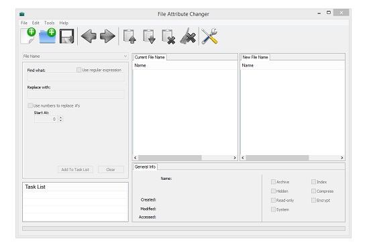Toggle the Compress attribute checkbox
This screenshot has height=247, width=369.
(313, 191)
